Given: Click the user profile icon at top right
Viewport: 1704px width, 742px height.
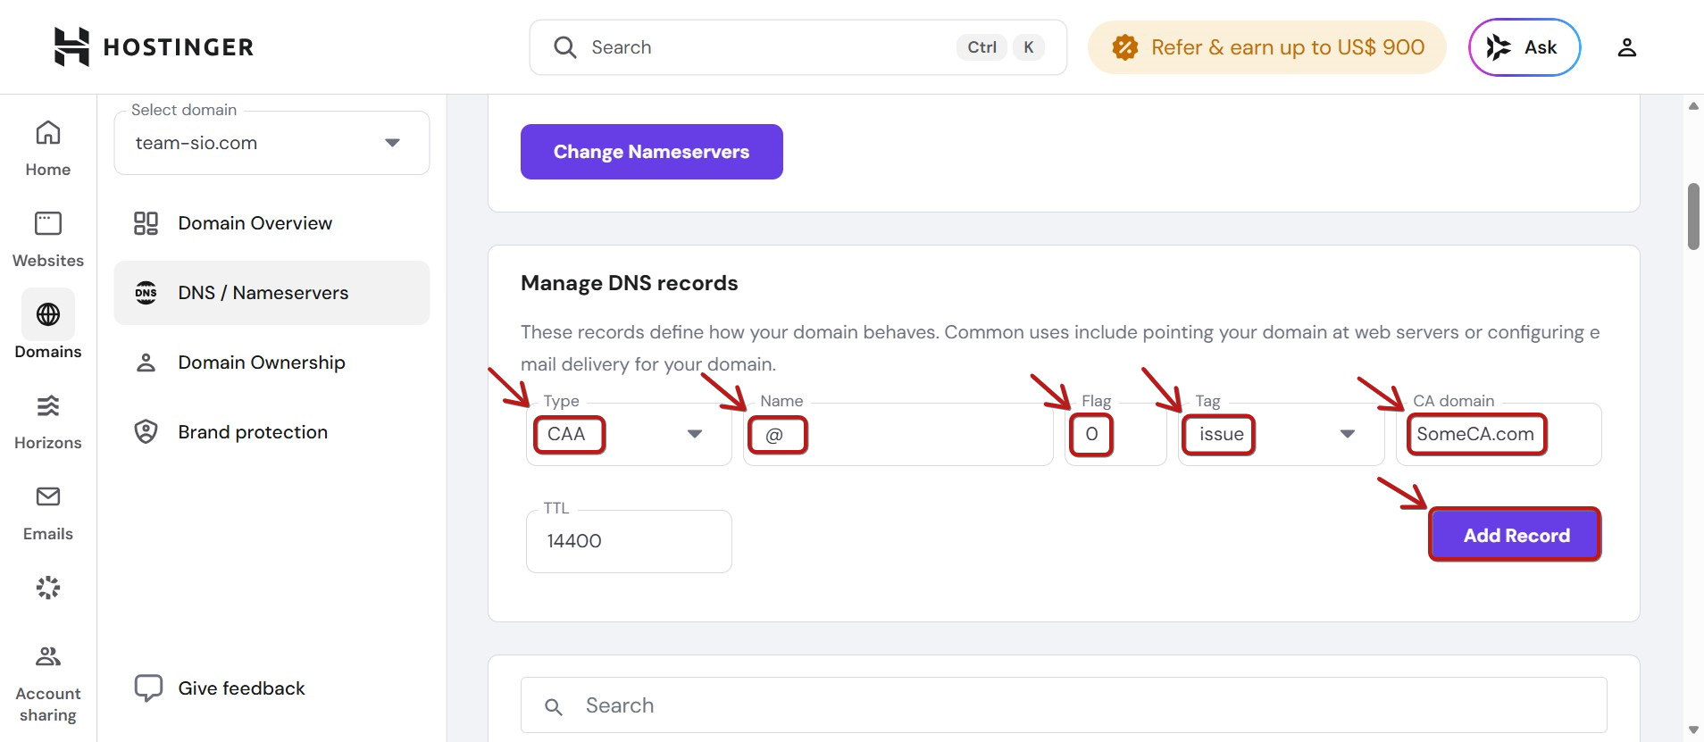Looking at the screenshot, I should pyautogui.click(x=1626, y=47).
